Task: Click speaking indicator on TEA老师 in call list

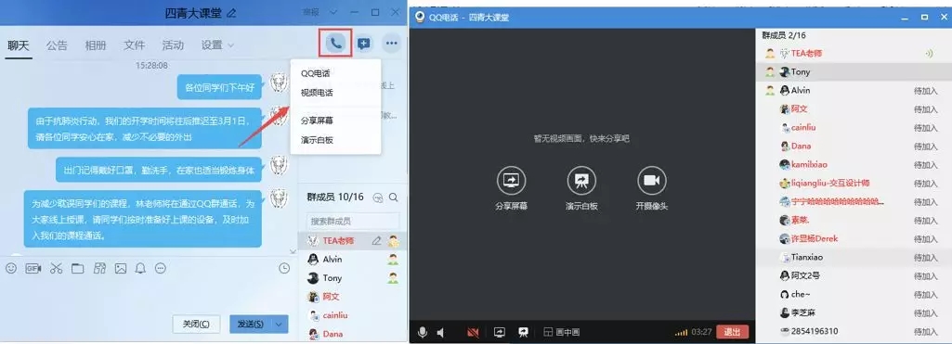Action: coord(929,53)
